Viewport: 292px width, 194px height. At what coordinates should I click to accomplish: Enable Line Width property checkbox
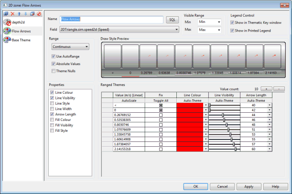click(52, 109)
